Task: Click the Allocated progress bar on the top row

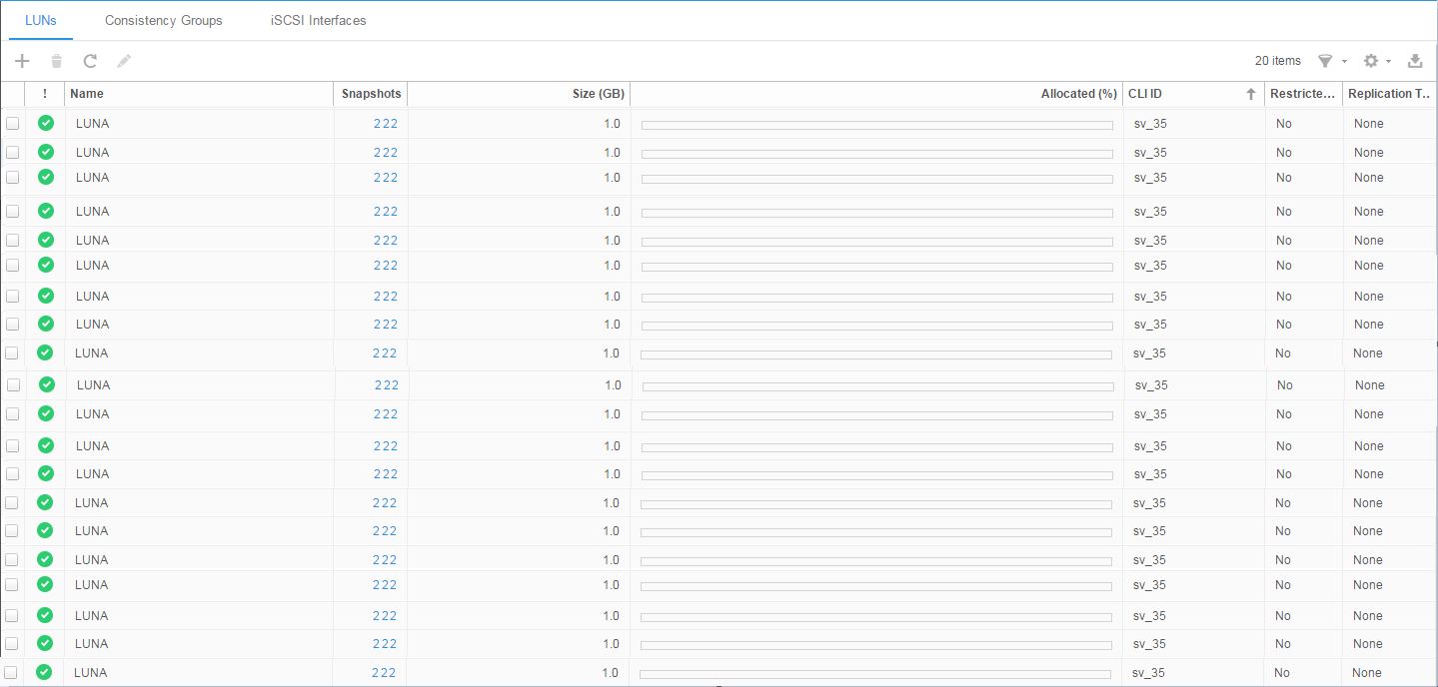Action: pyautogui.click(x=876, y=125)
